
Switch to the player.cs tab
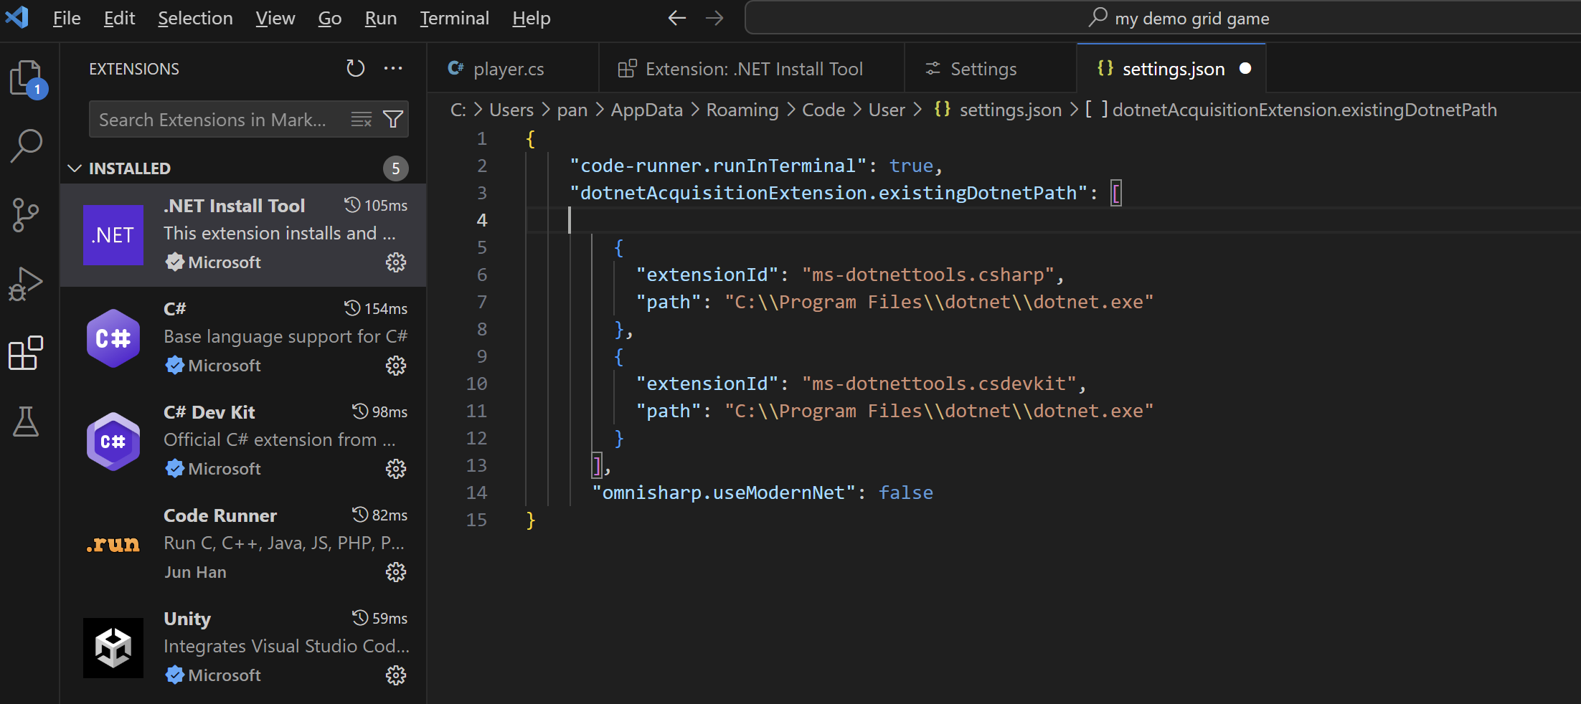(508, 69)
